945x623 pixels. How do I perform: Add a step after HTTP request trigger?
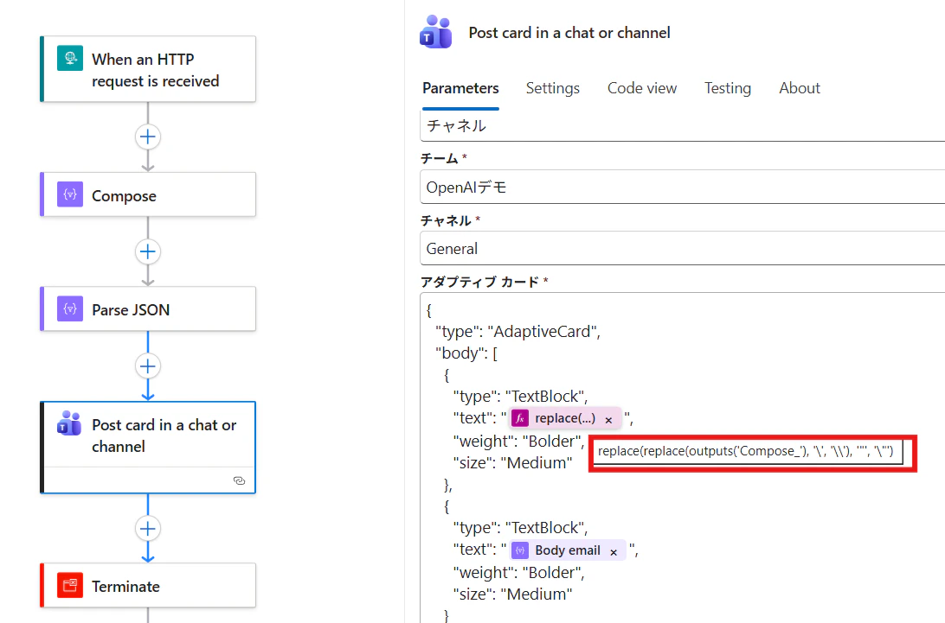click(148, 137)
